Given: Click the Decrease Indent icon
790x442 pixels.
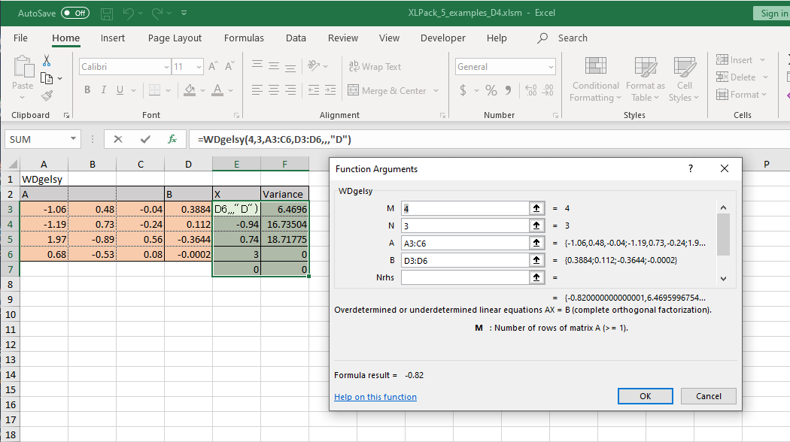Looking at the screenshot, I should [314, 90].
